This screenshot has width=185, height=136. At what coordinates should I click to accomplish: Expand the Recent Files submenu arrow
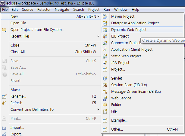(x=98, y=36)
